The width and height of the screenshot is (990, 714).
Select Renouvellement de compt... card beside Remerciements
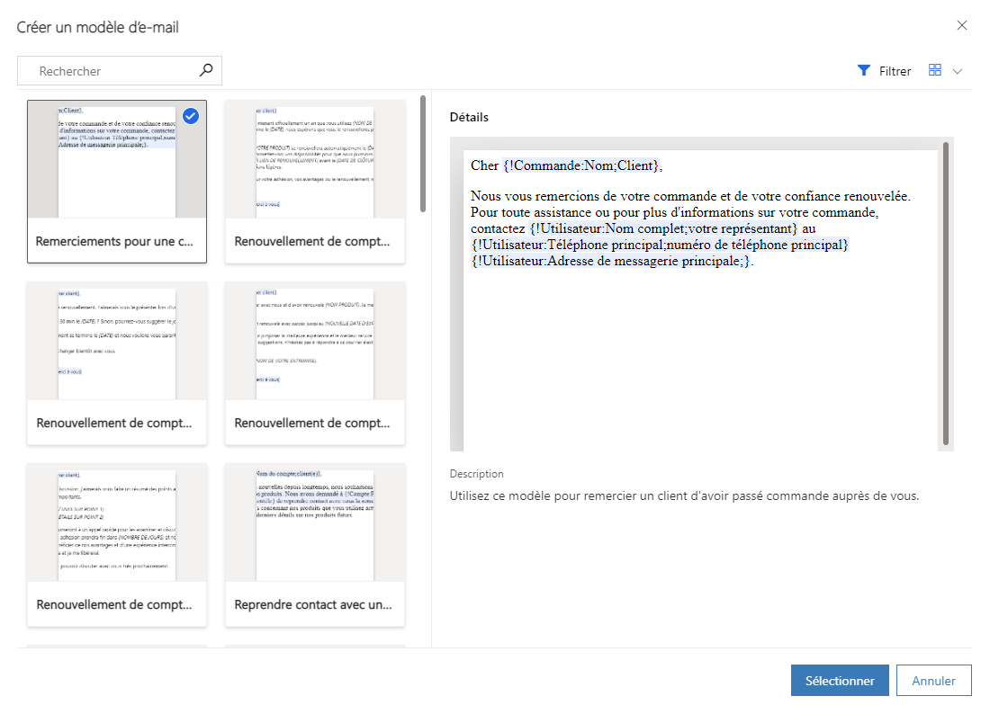click(315, 182)
